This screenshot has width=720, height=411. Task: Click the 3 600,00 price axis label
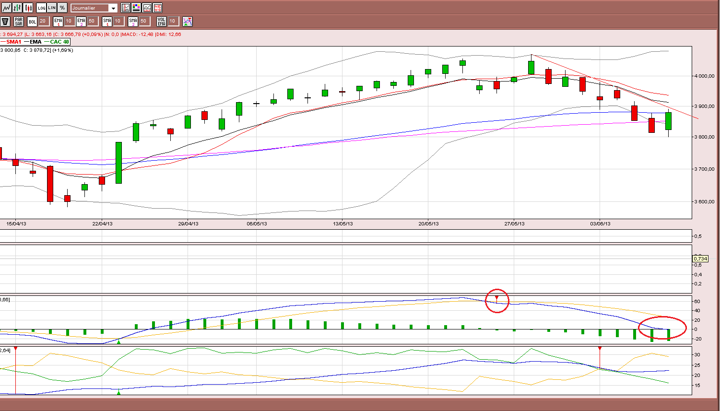coord(705,202)
